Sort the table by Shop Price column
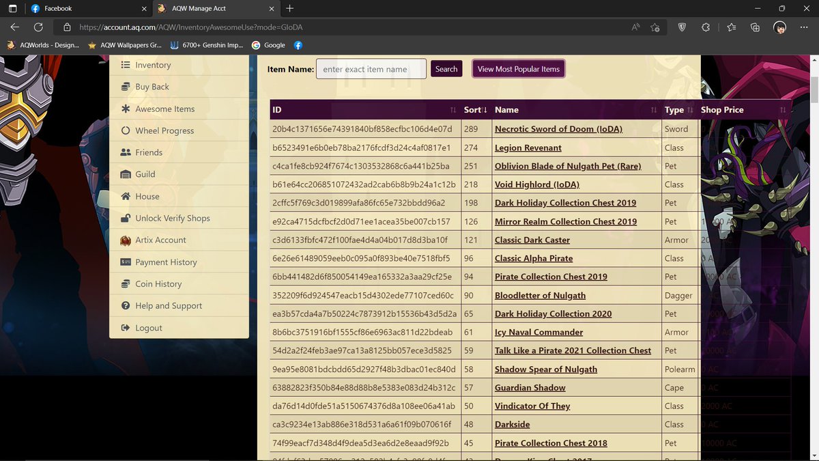 [744, 110]
